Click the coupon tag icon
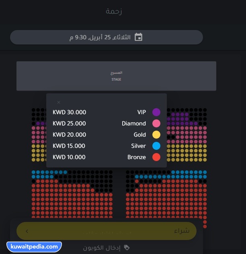 click(127, 248)
